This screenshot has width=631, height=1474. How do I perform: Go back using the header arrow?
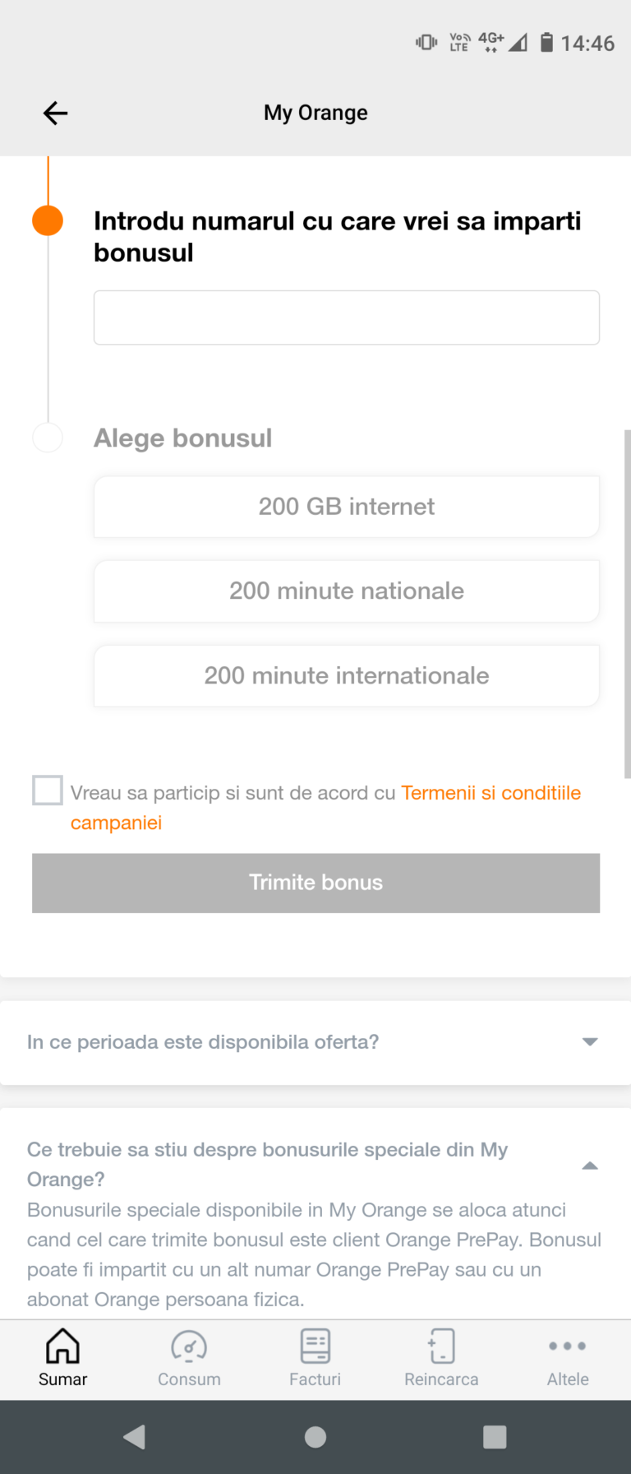[x=55, y=113]
